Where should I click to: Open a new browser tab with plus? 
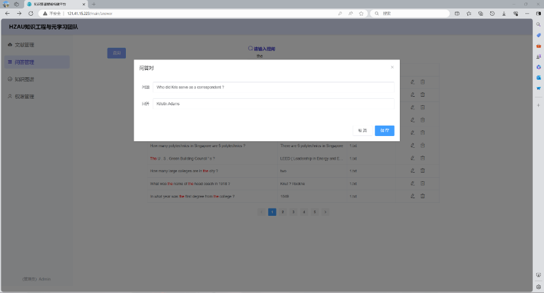pos(94,4)
